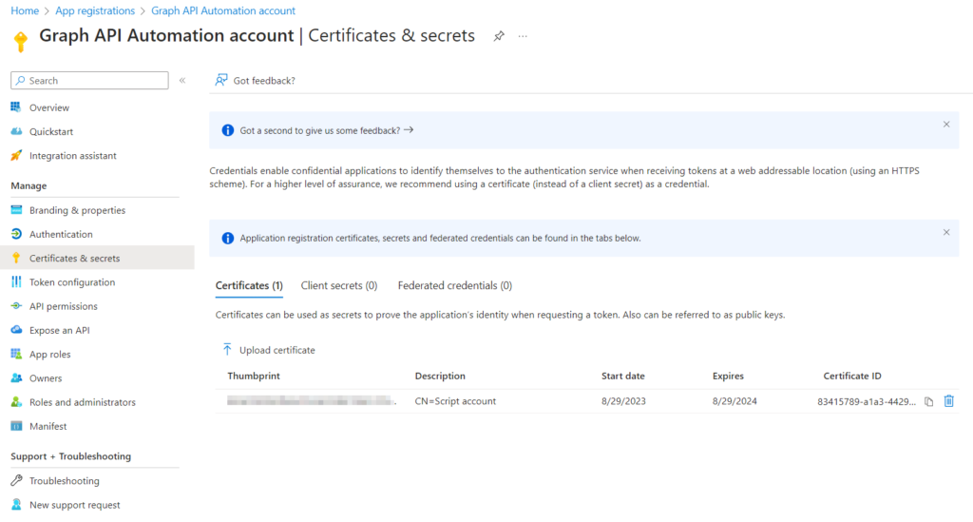Click the Description column header

440,377
